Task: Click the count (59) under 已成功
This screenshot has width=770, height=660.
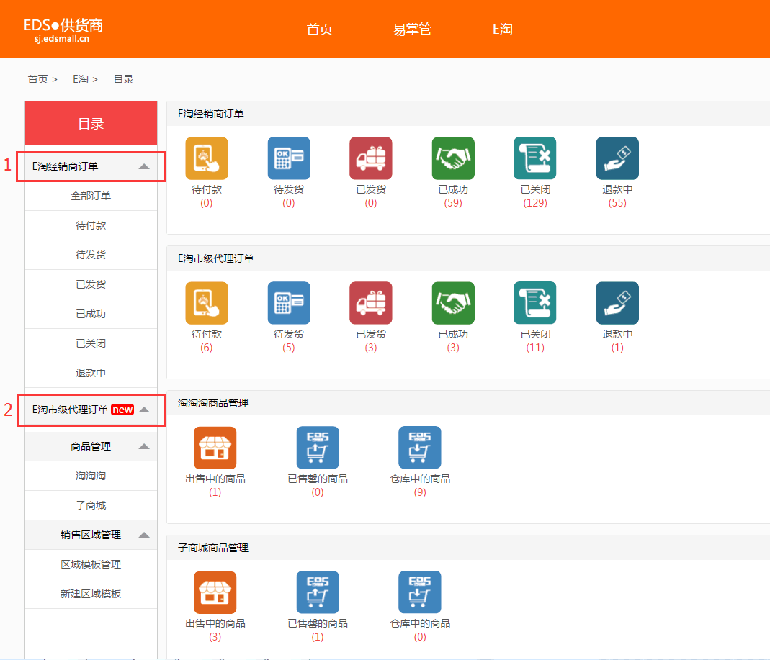Action: [x=453, y=203]
